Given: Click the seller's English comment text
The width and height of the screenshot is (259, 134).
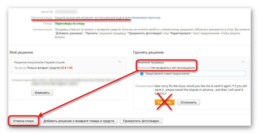Looking at the screenshot, I should click(x=201, y=90).
